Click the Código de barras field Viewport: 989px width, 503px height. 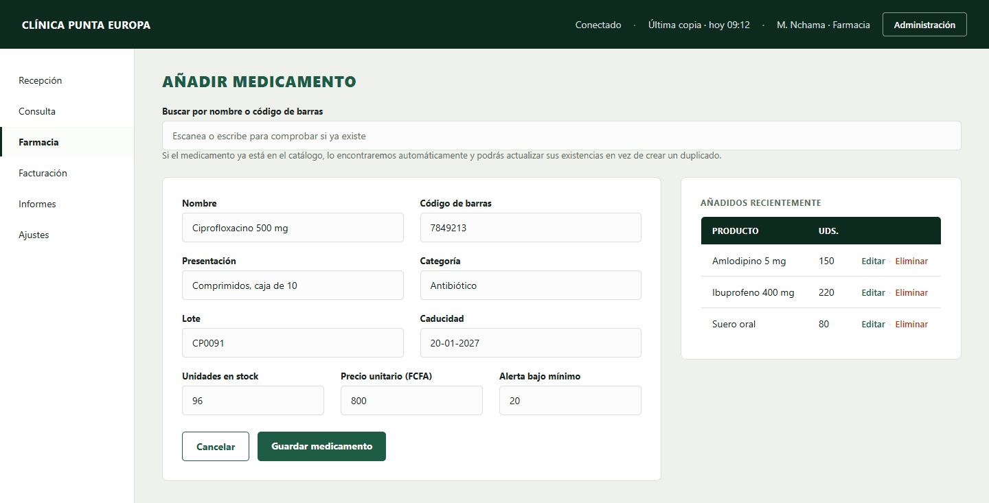pos(531,228)
